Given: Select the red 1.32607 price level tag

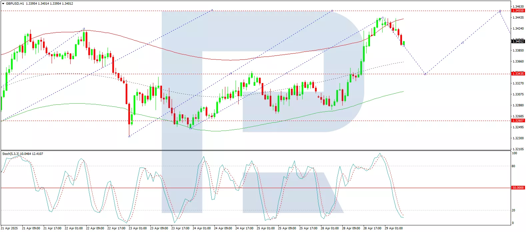Looking at the screenshot, I should (518, 121).
